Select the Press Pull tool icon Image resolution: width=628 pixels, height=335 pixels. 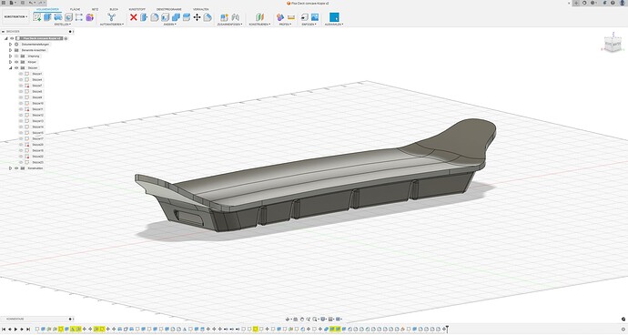tap(144, 16)
